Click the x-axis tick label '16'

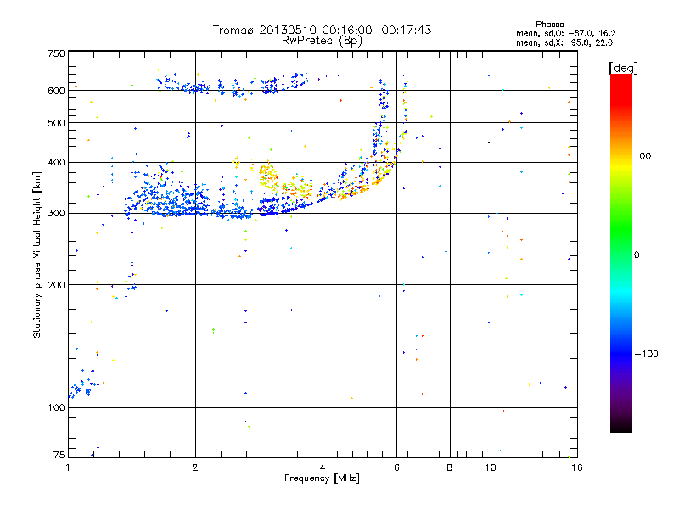tap(577, 467)
